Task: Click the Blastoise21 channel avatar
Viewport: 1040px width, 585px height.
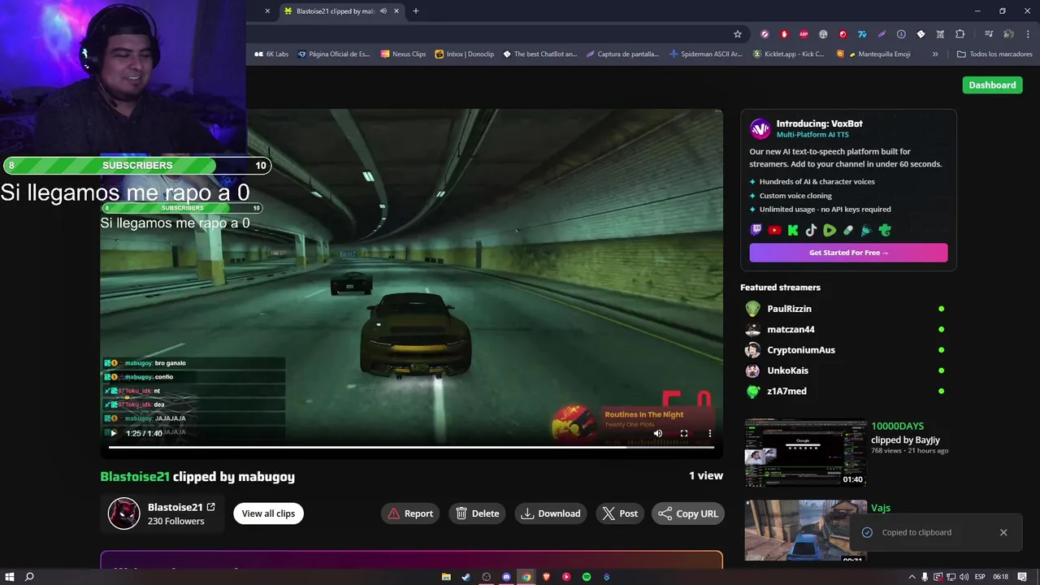Action: pyautogui.click(x=124, y=513)
